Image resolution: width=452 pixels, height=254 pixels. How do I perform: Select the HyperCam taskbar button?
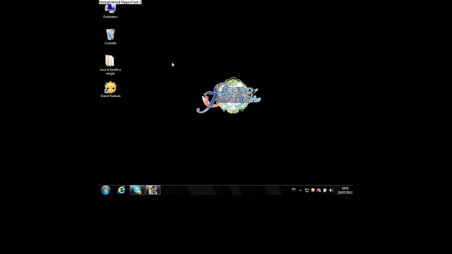pos(153,190)
